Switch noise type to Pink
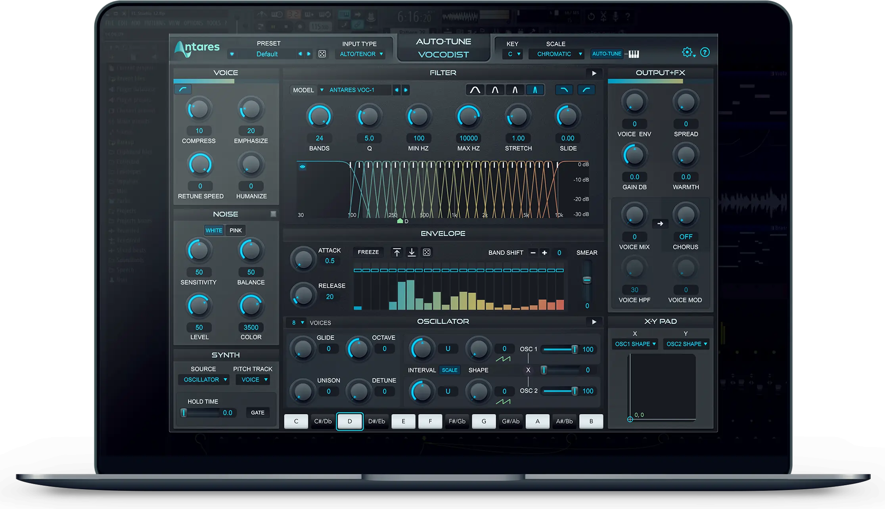The width and height of the screenshot is (885, 509). 236,230
